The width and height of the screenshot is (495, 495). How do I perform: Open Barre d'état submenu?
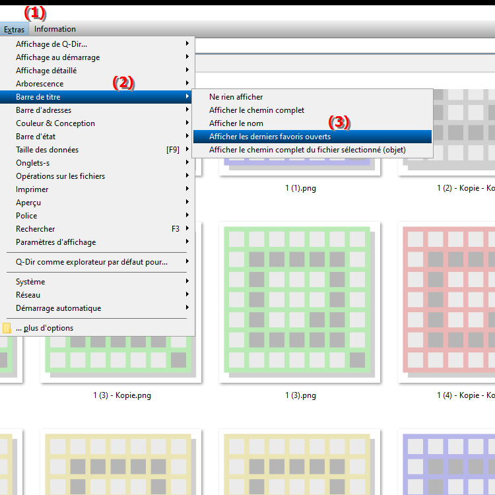coord(97,137)
